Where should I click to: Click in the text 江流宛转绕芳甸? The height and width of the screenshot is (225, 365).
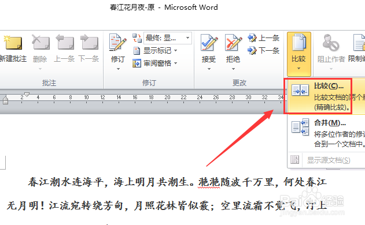pyautogui.click(x=86, y=206)
